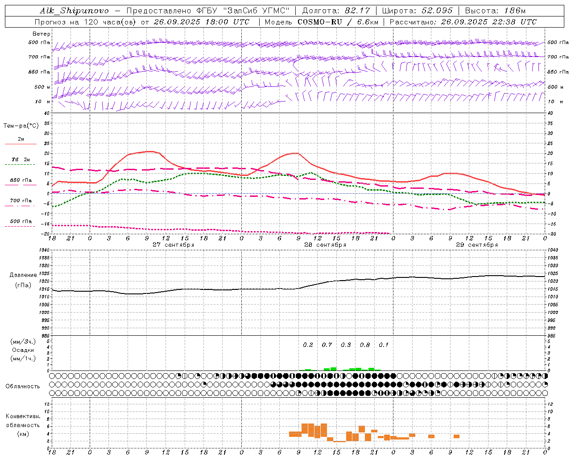Click the Td 2м dew point legend entry
Screen dimensions: 571x456
point(21,159)
